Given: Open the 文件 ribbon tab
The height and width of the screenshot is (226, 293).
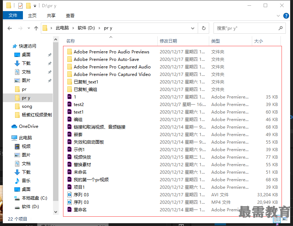Looking at the screenshot, I should coord(13,15).
